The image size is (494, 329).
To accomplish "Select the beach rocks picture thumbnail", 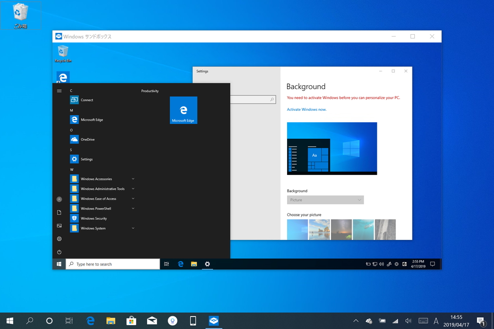I will pos(319,230).
